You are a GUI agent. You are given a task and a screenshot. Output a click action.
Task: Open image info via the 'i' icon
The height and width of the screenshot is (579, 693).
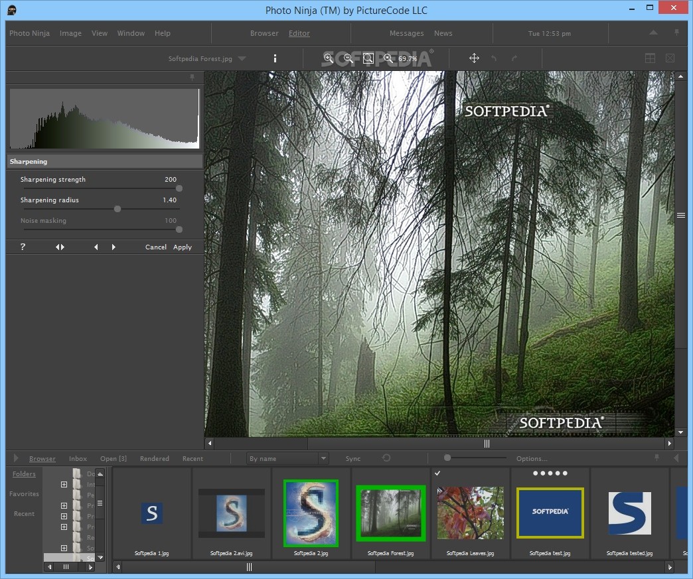pyautogui.click(x=275, y=58)
